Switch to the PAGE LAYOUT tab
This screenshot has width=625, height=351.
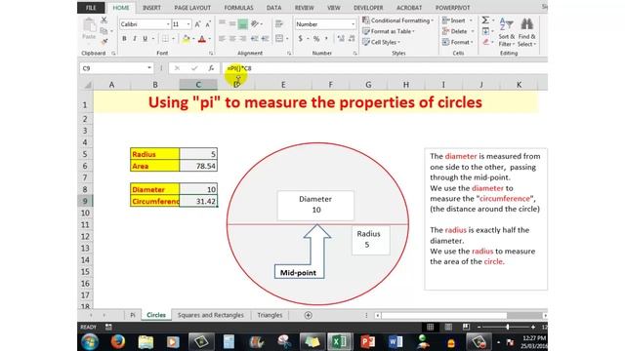192,8
